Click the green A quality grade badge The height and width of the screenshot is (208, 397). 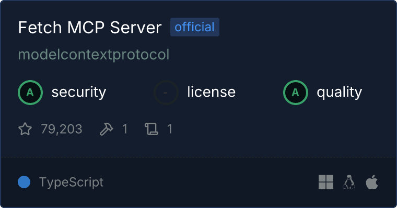point(296,93)
